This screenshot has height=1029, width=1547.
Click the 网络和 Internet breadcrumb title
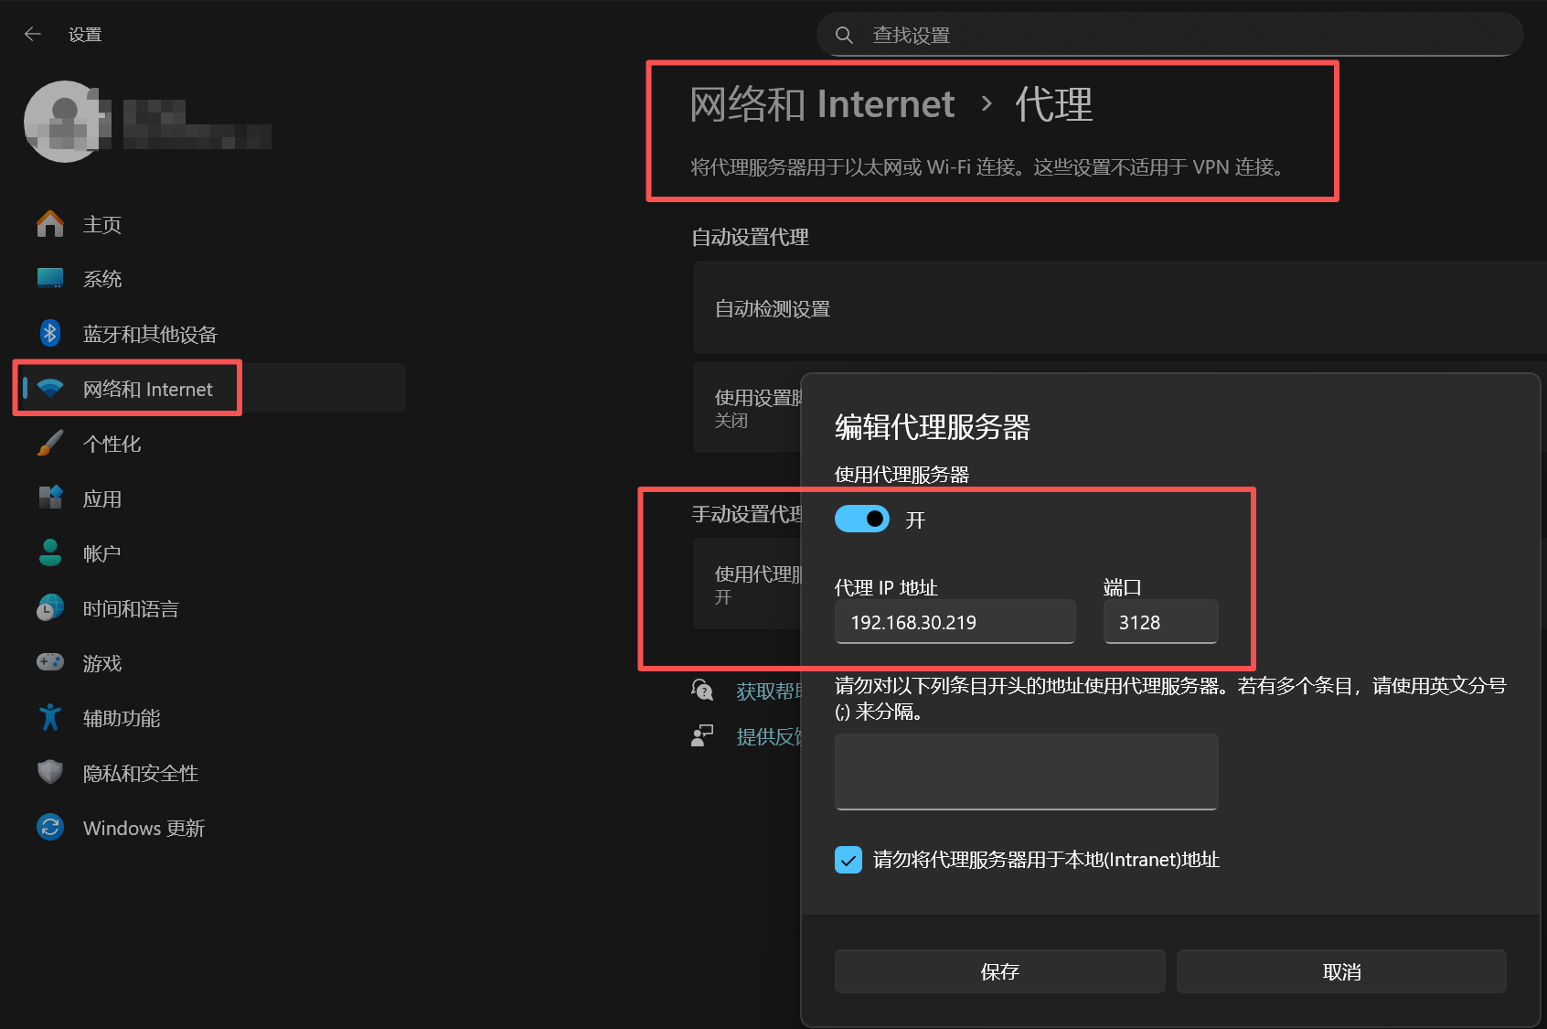coord(822,103)
